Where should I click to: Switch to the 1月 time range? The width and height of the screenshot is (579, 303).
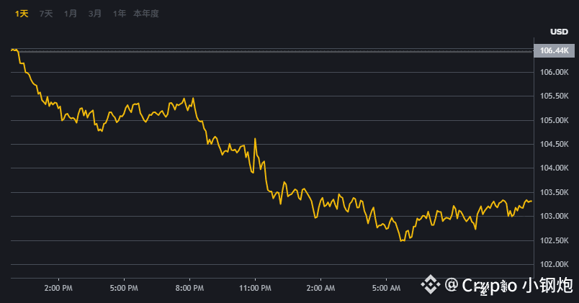click(x=70, y=14)
